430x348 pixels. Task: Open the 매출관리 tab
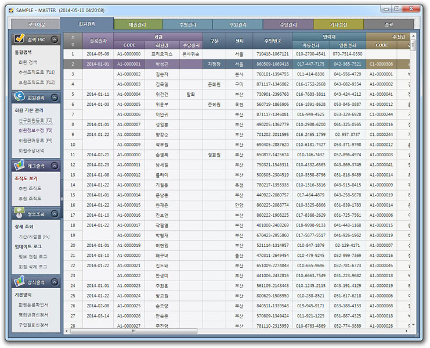pos(138,24)
